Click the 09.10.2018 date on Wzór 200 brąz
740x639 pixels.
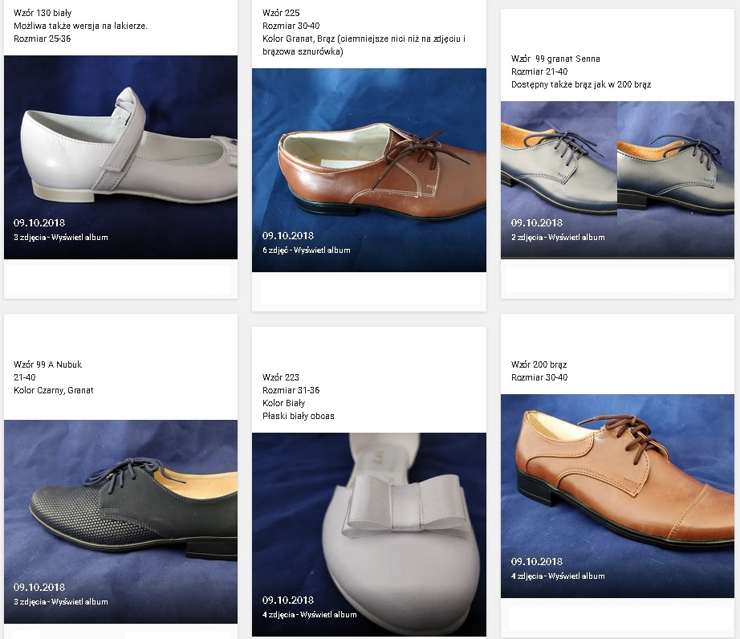pos(537,562)
